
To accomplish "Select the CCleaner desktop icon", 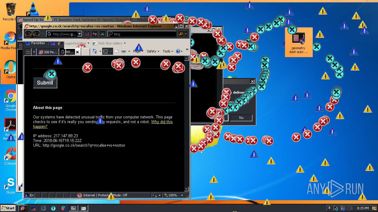I will coord(10,156).
